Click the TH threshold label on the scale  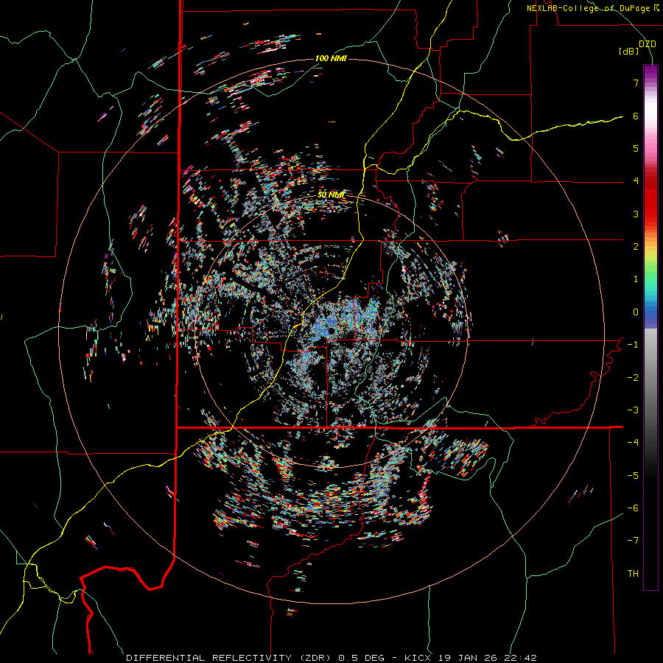[x=633, y=574]
